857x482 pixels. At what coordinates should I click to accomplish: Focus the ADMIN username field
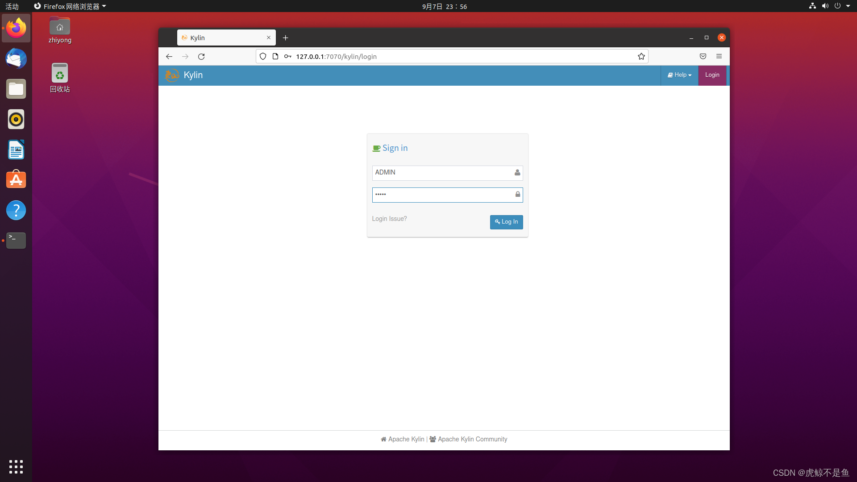[x=442, y=173]
